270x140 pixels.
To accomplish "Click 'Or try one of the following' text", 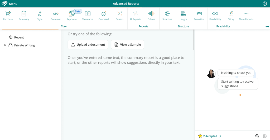I will click(x=90, y=34).
